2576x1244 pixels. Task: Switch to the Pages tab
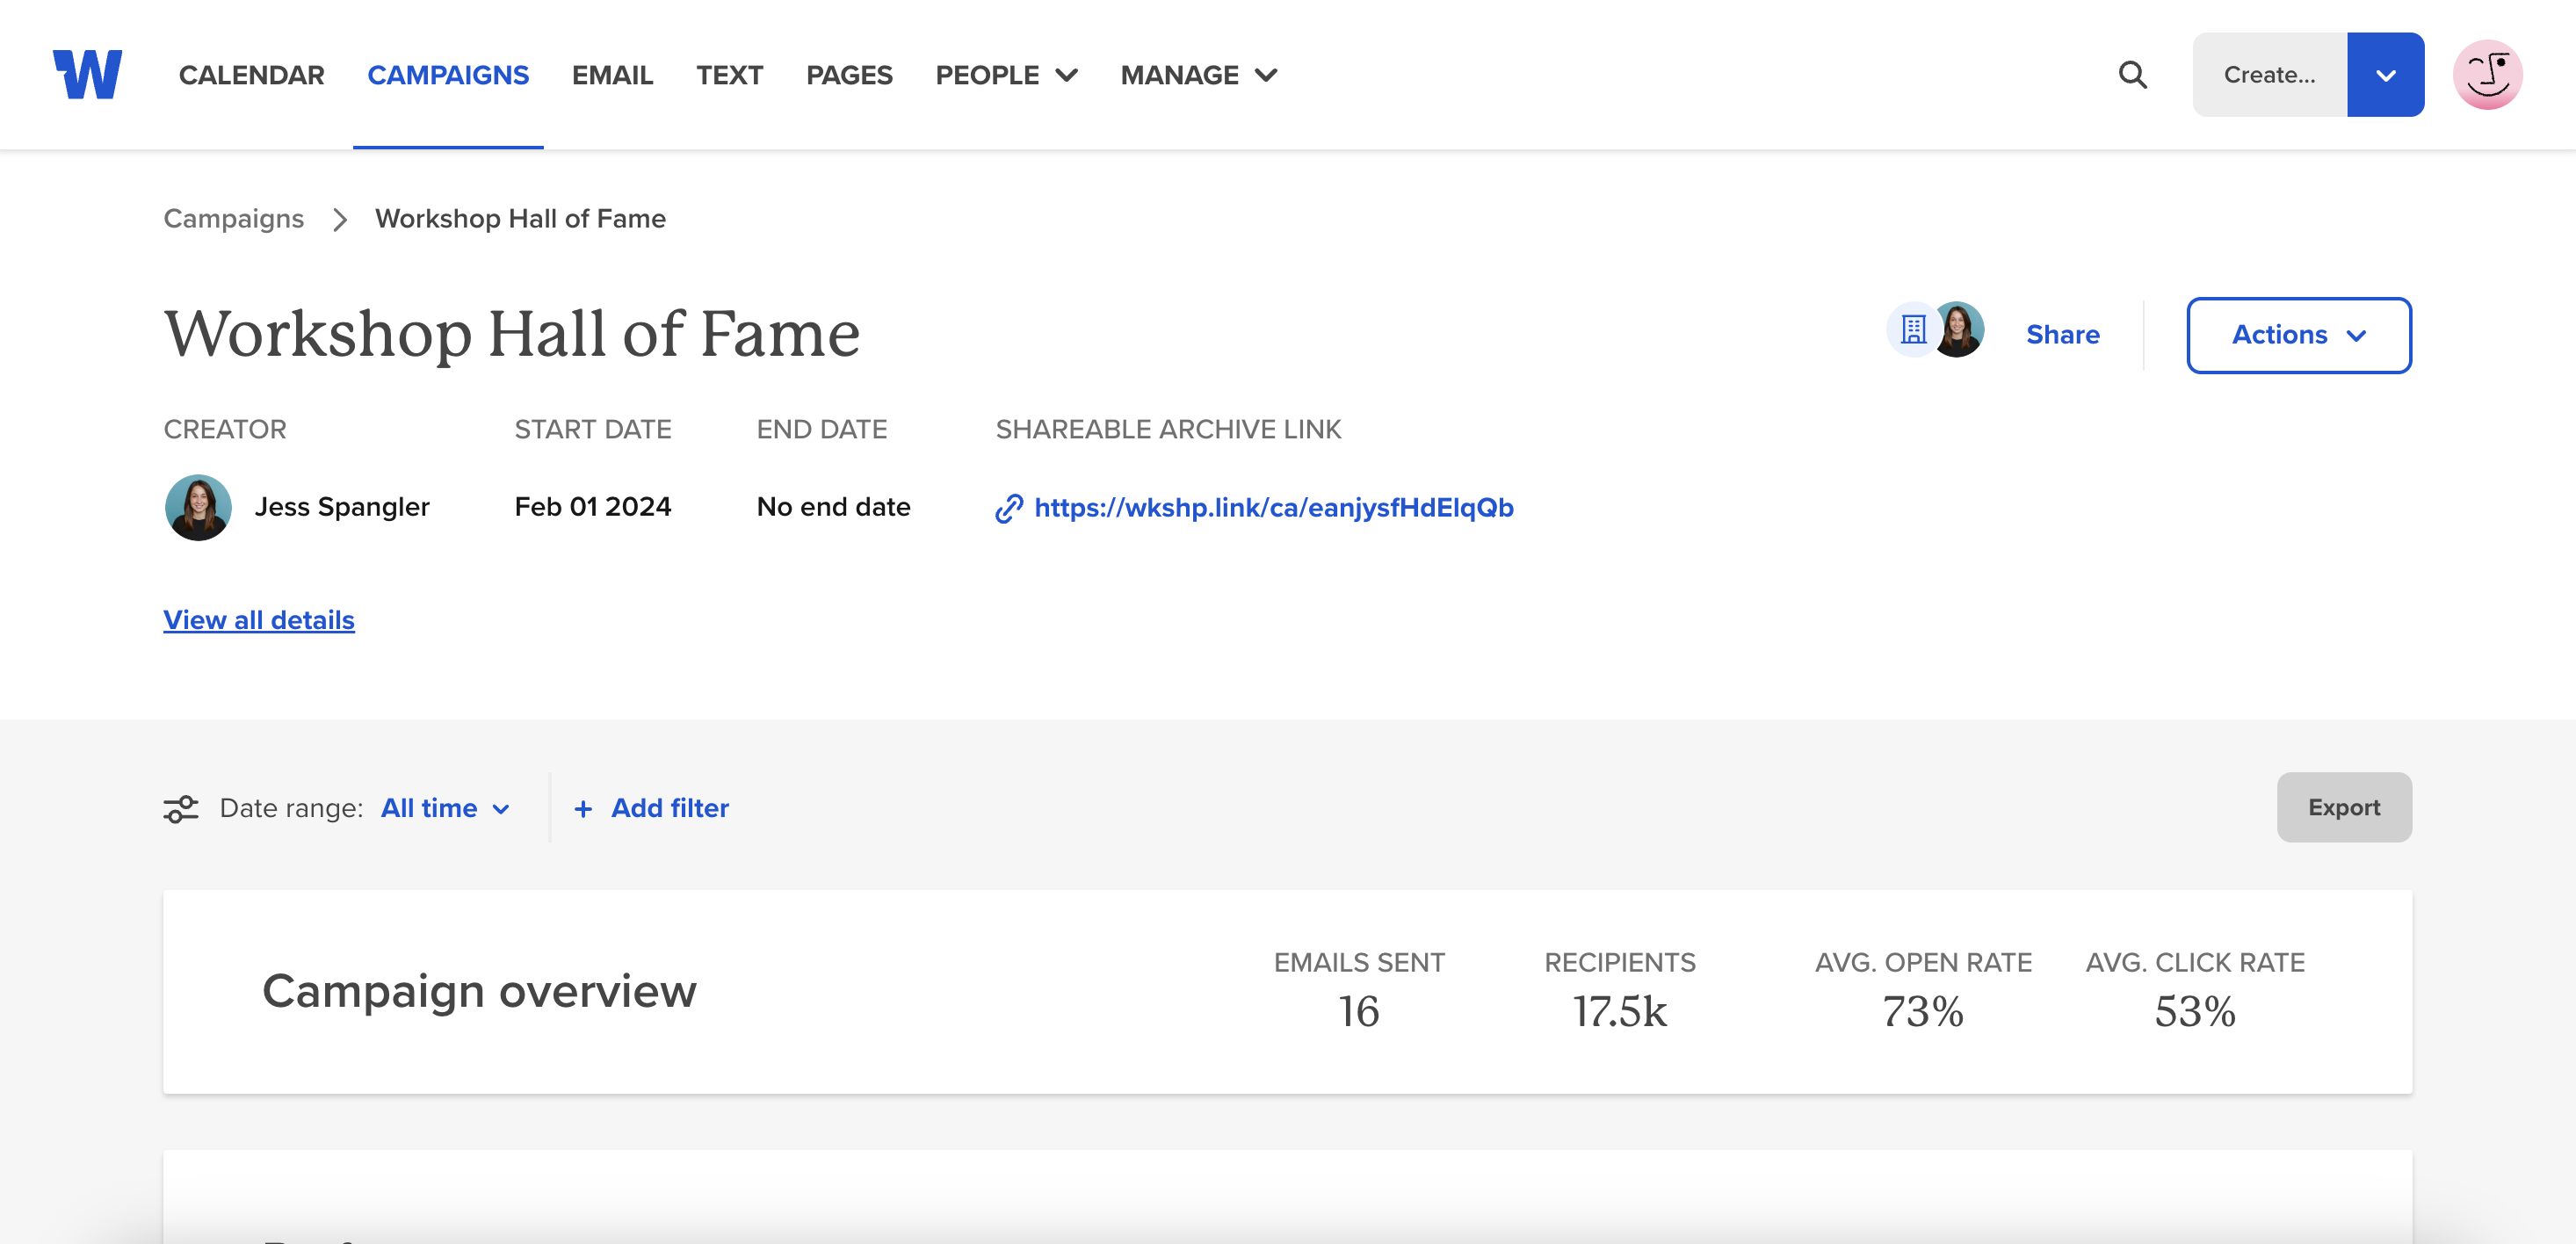tap(849, 75)
